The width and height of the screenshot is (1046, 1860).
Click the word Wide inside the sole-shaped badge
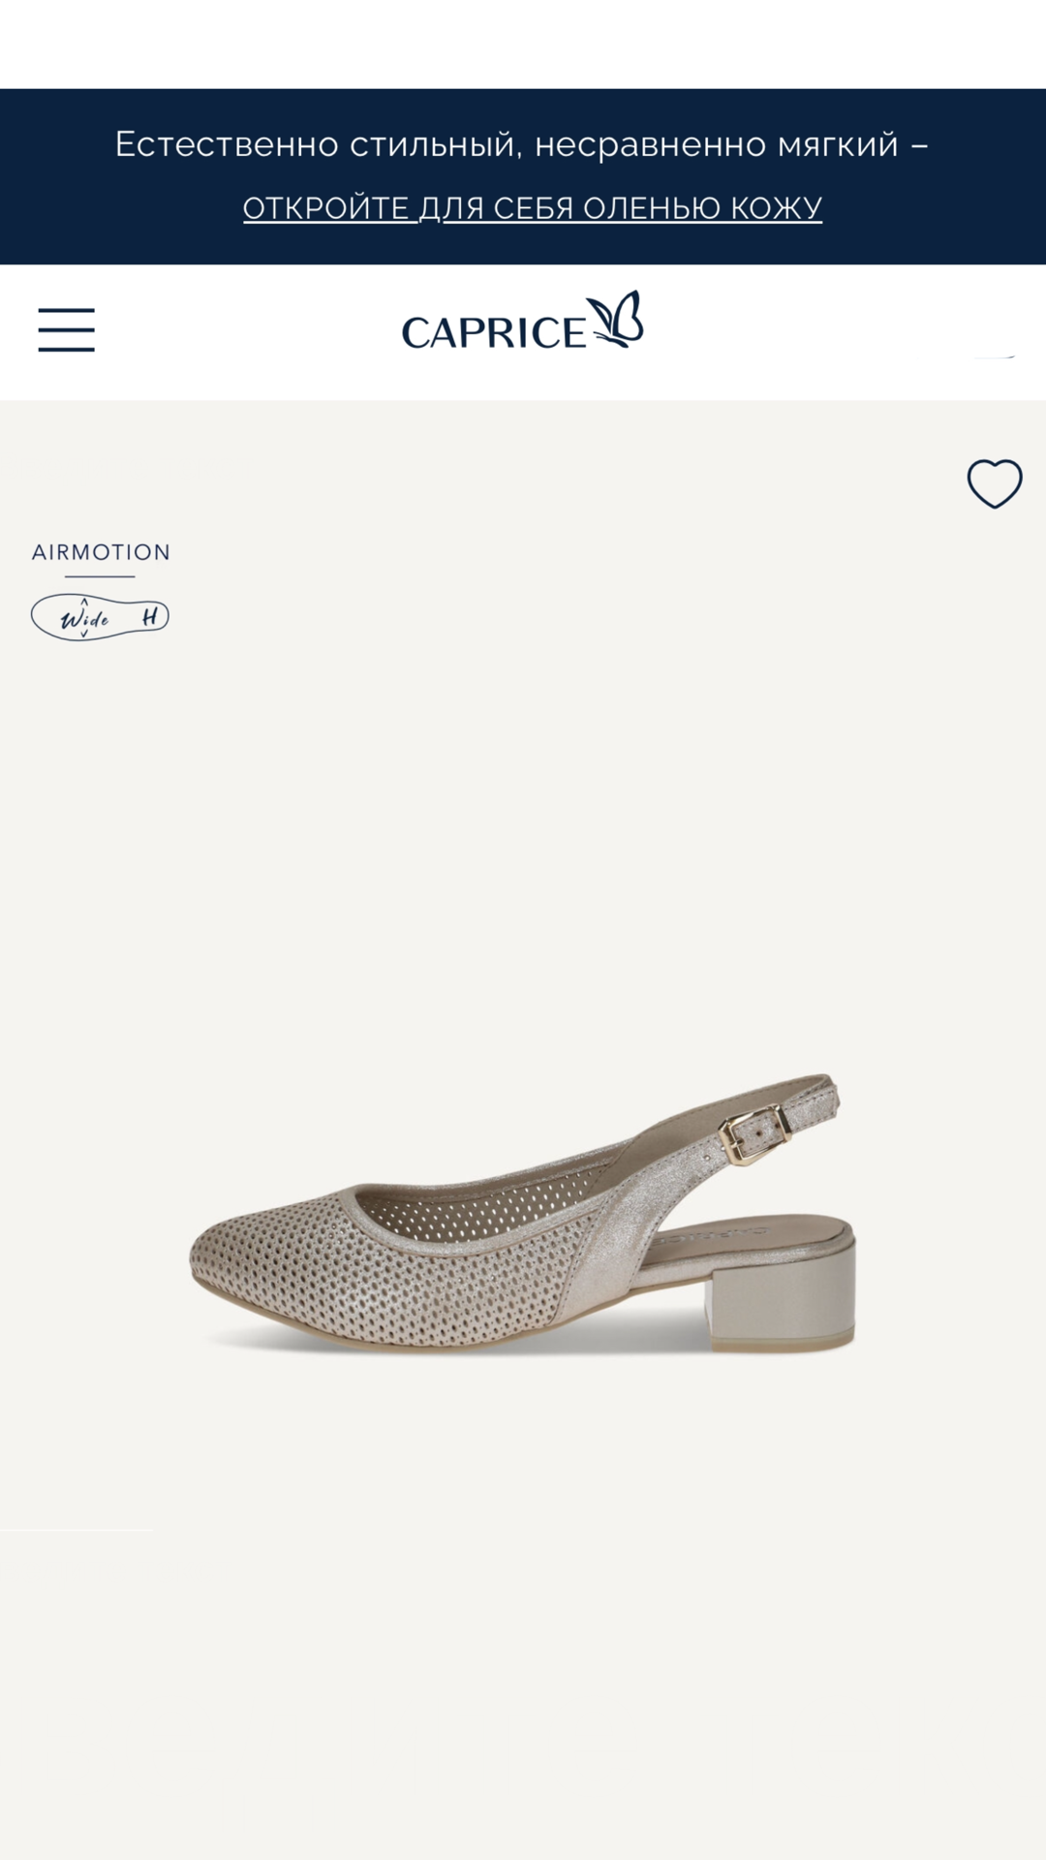(x=85, y=618)
